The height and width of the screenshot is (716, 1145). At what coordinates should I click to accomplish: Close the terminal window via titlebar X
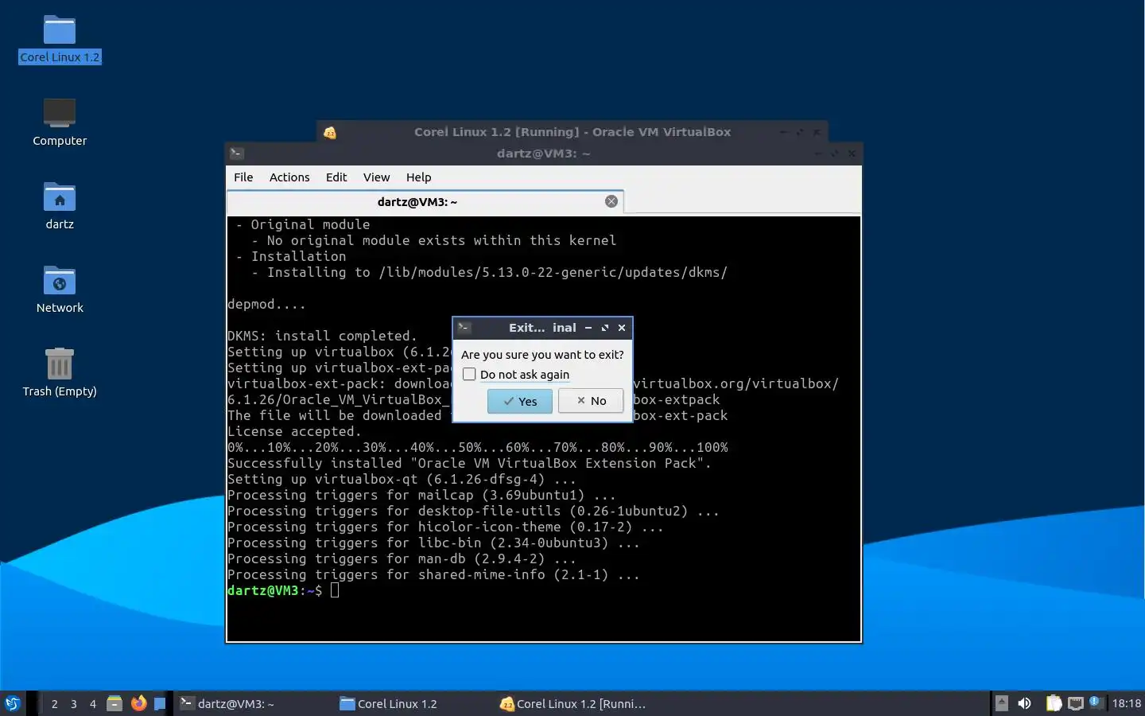click(852, 154)
